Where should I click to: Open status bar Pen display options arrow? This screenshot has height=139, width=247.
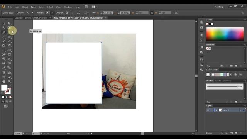tap(88, 134)
